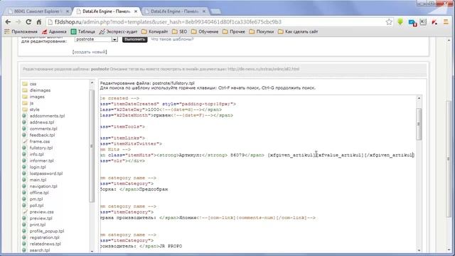This screenshot has width=455, height=256.
Task: Open frame.css file
Action: (x=40, y=142)
